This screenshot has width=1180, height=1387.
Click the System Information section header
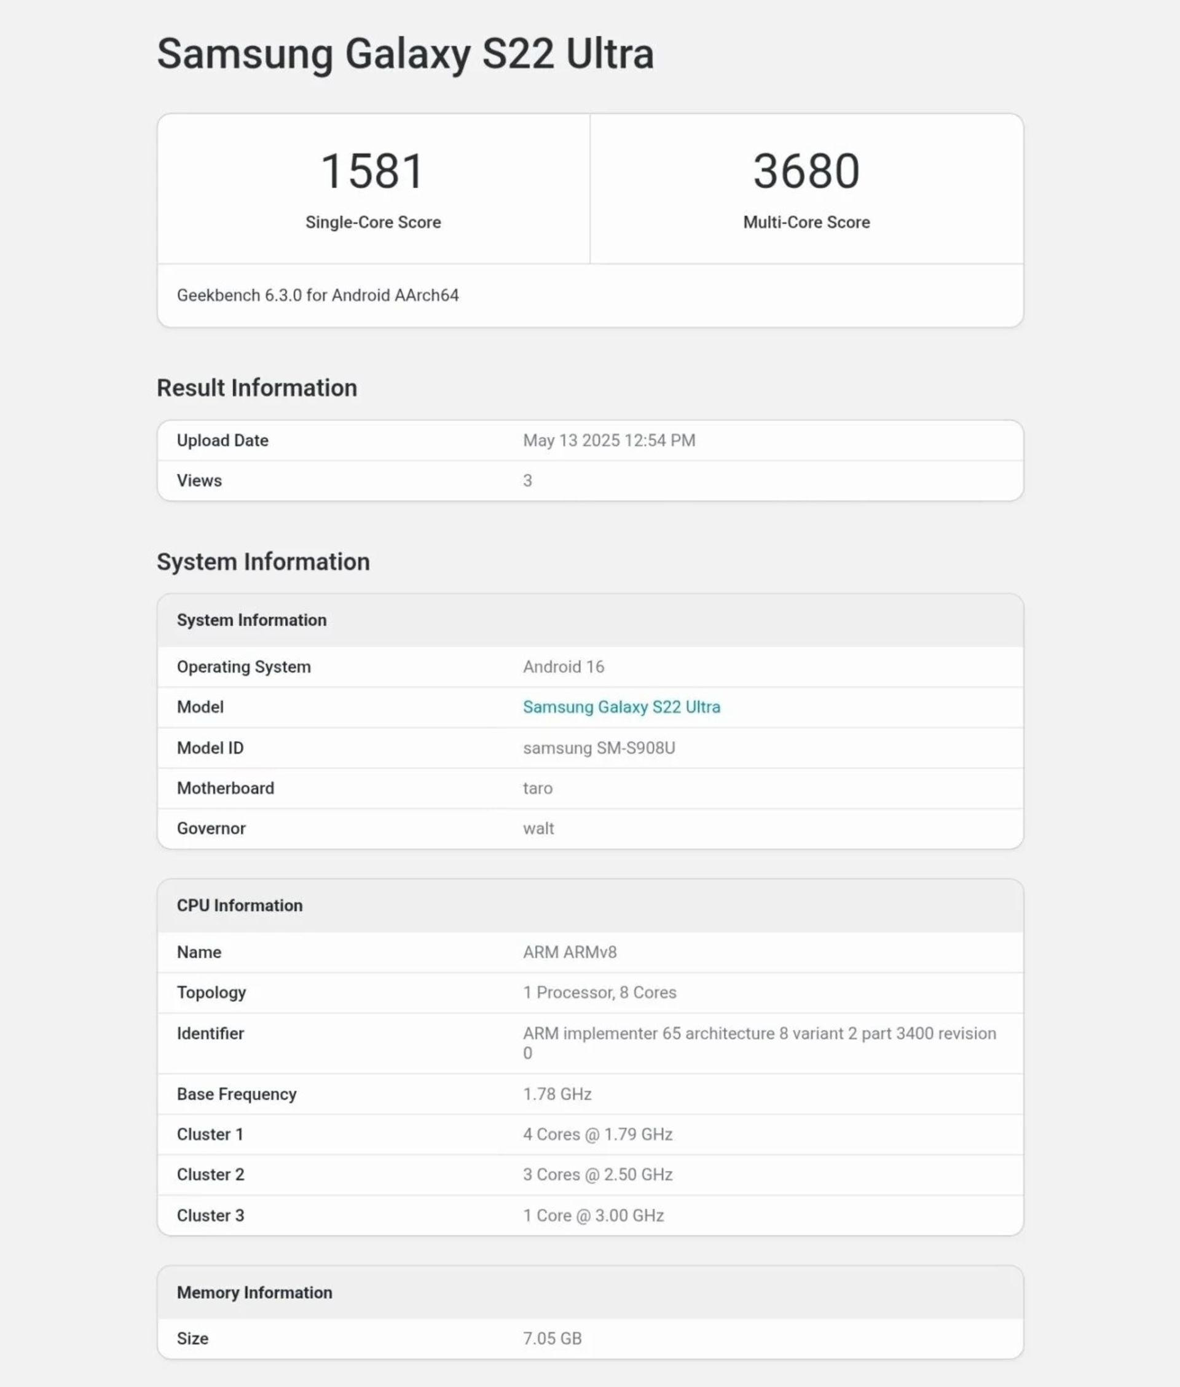[x=262, y=561]
